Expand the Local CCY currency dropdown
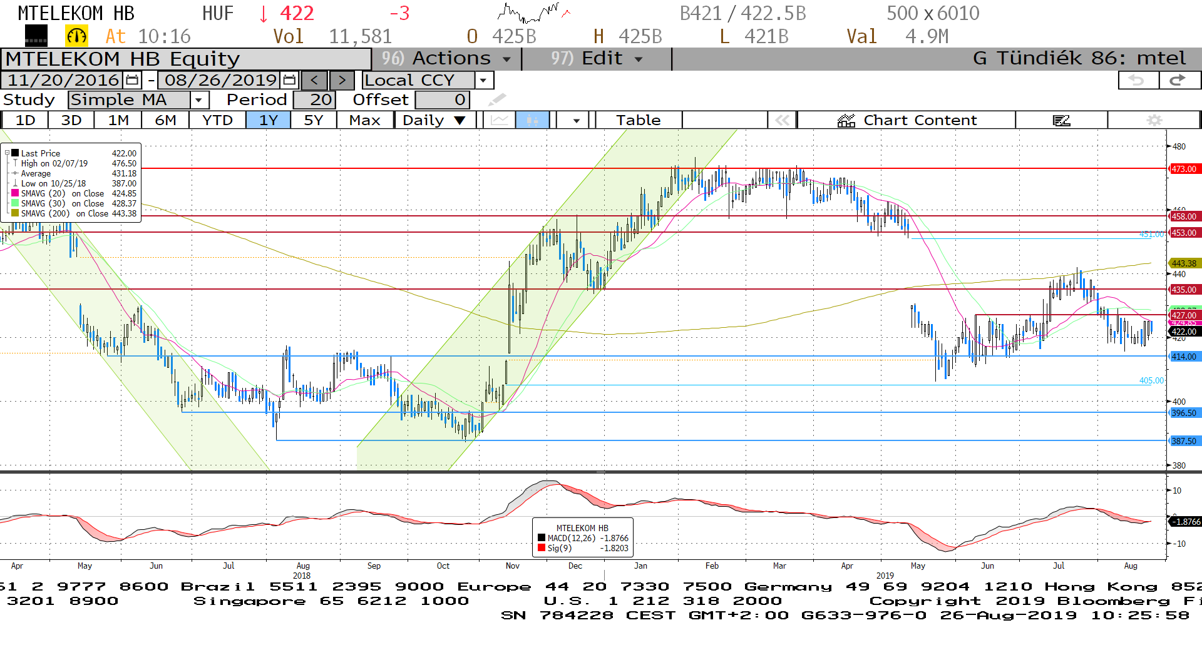This screenshot has width=1202, height=650. (483, 80)
